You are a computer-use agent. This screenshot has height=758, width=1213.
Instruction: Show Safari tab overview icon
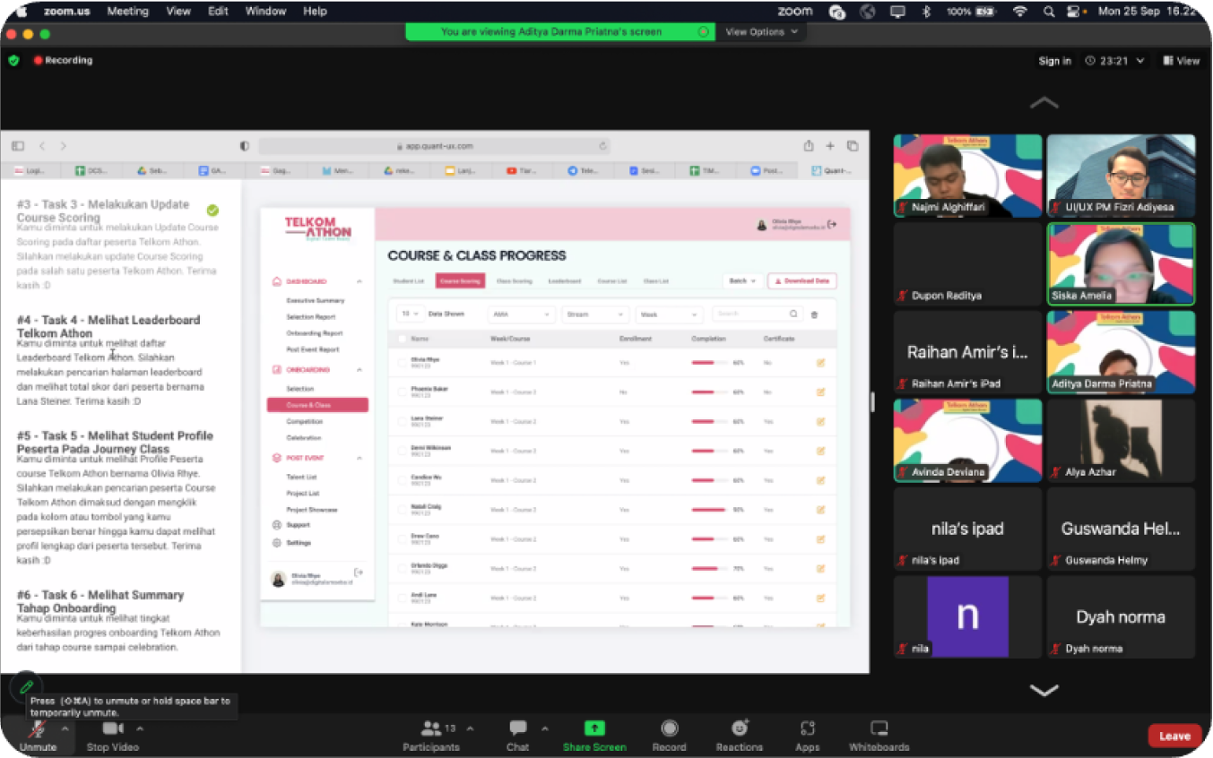853,146
